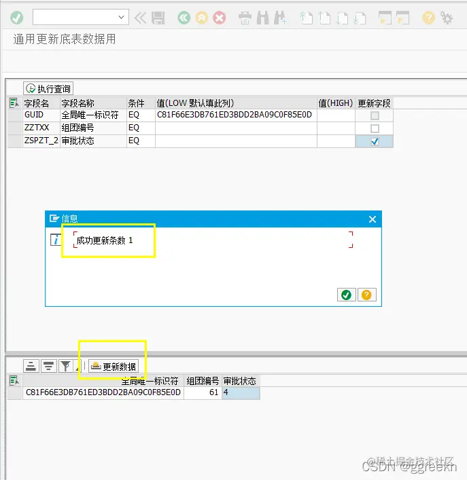Confirm the 信息 dialog with green checkmark
The image size is (467, 480).
tap(346, 295)
